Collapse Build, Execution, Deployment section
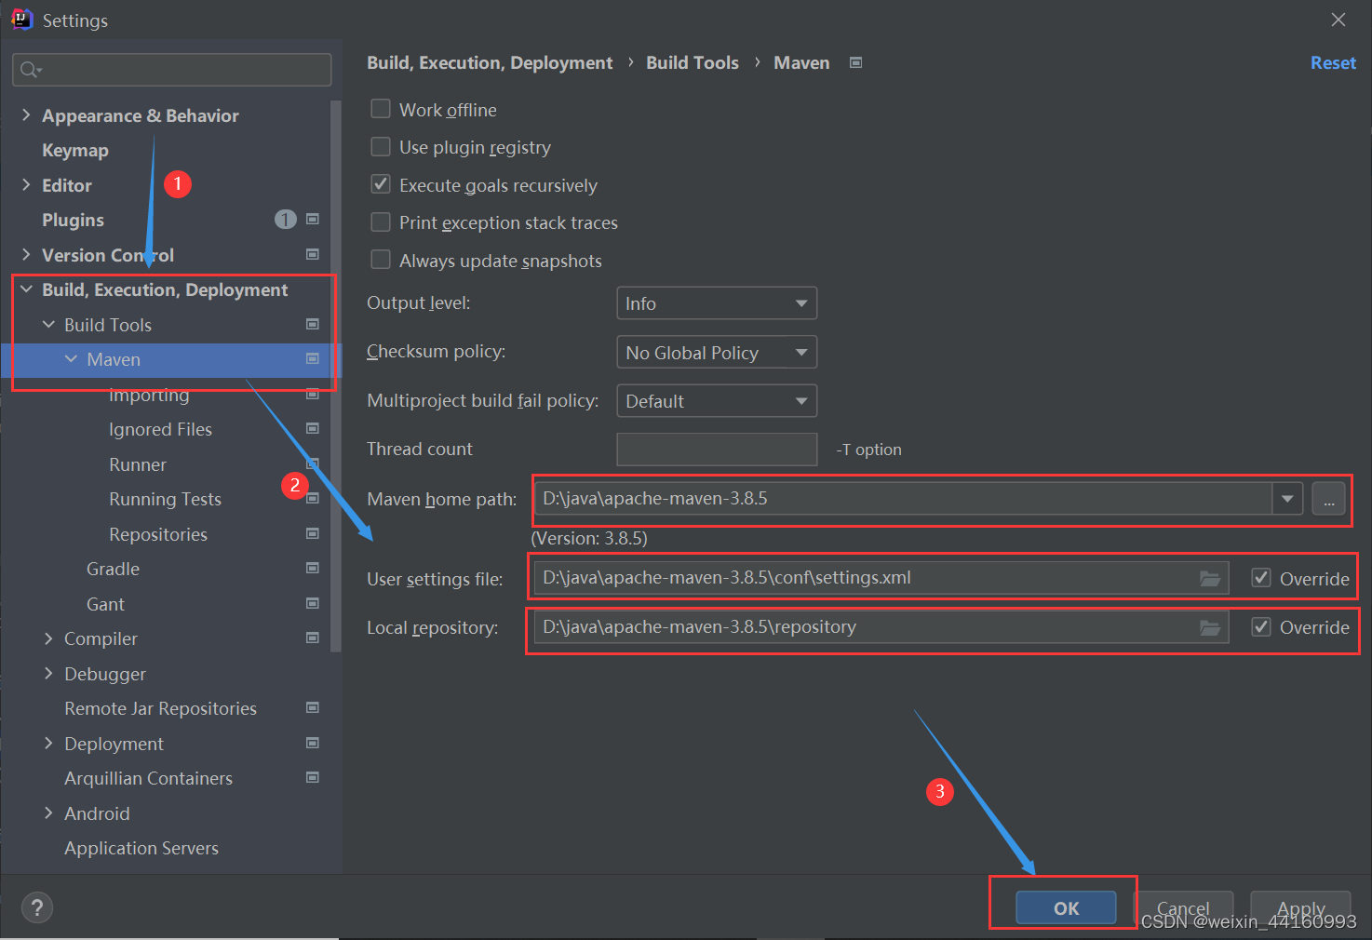The width and height of the screenshot is (1372, 940). point(26,289)
